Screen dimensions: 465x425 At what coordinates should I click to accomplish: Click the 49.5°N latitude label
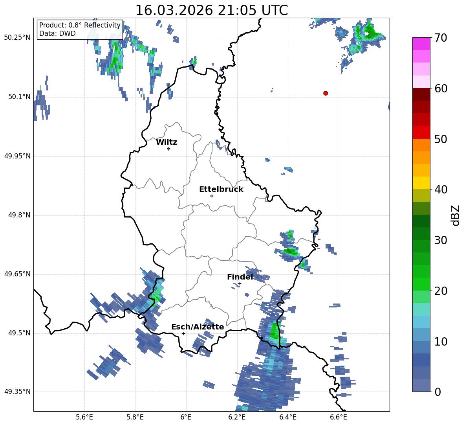(19, 333)
